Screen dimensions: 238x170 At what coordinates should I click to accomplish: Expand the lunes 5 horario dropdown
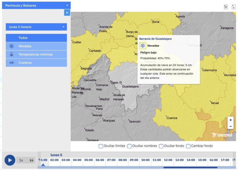(36, 27)
